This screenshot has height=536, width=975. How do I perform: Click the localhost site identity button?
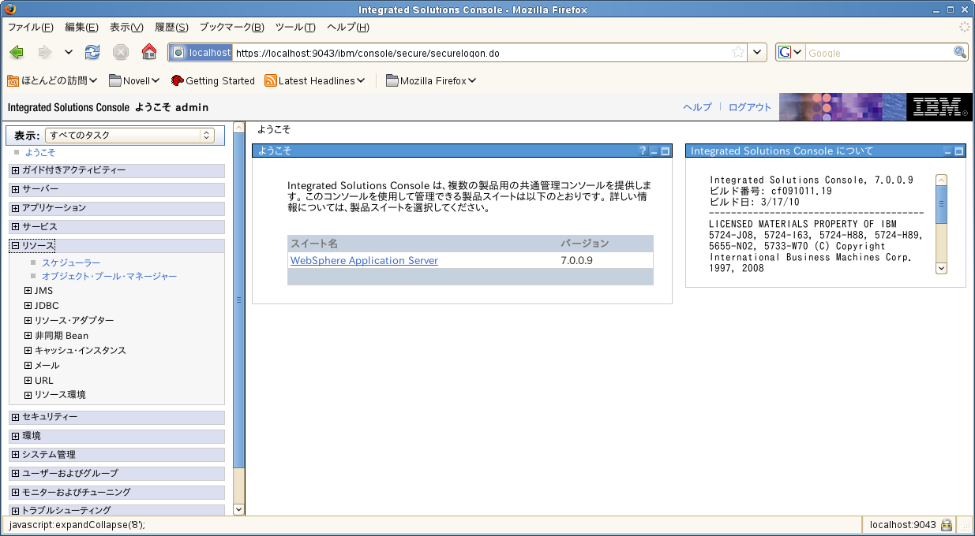tap(201, 53)
